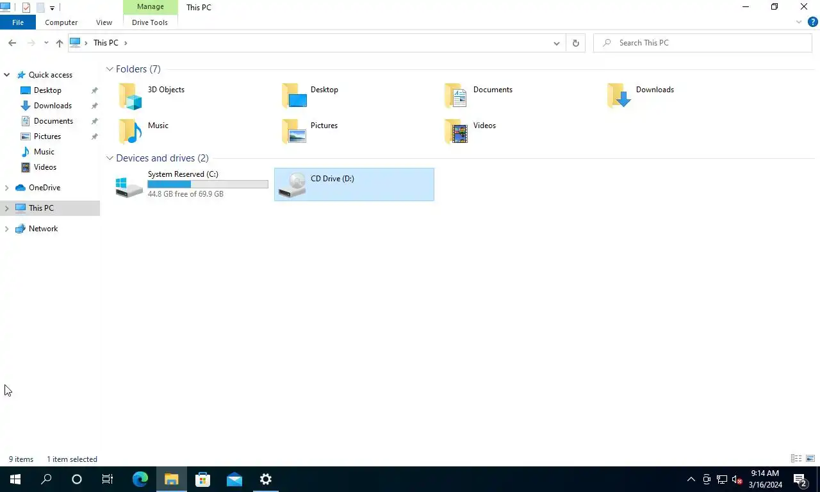This screenshot has width=820, height=492.
Task: Refresh the This PC view
Action: pos(575,43)
